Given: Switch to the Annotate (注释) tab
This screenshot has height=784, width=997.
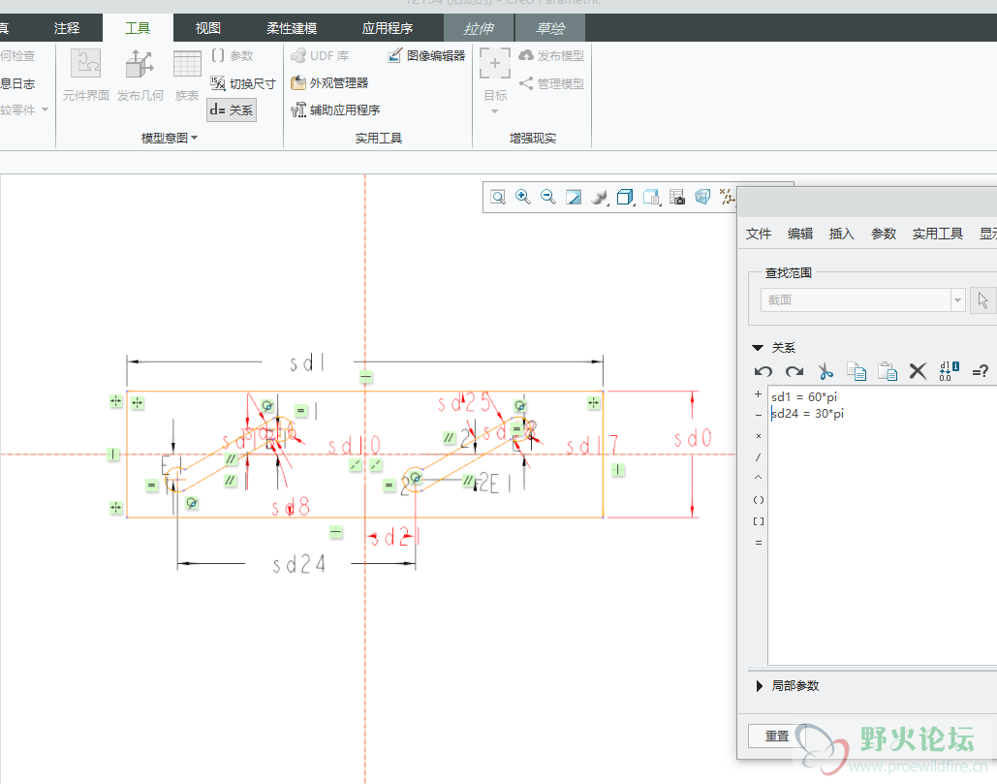Looking at the screenshot, I should (67, 29).
